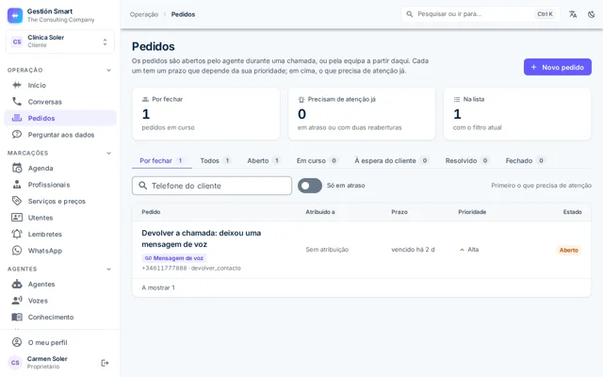Screen dimensions: 603x377
Task: Click the Pesquisar ou ir para search box
Action: click(481, 14)
